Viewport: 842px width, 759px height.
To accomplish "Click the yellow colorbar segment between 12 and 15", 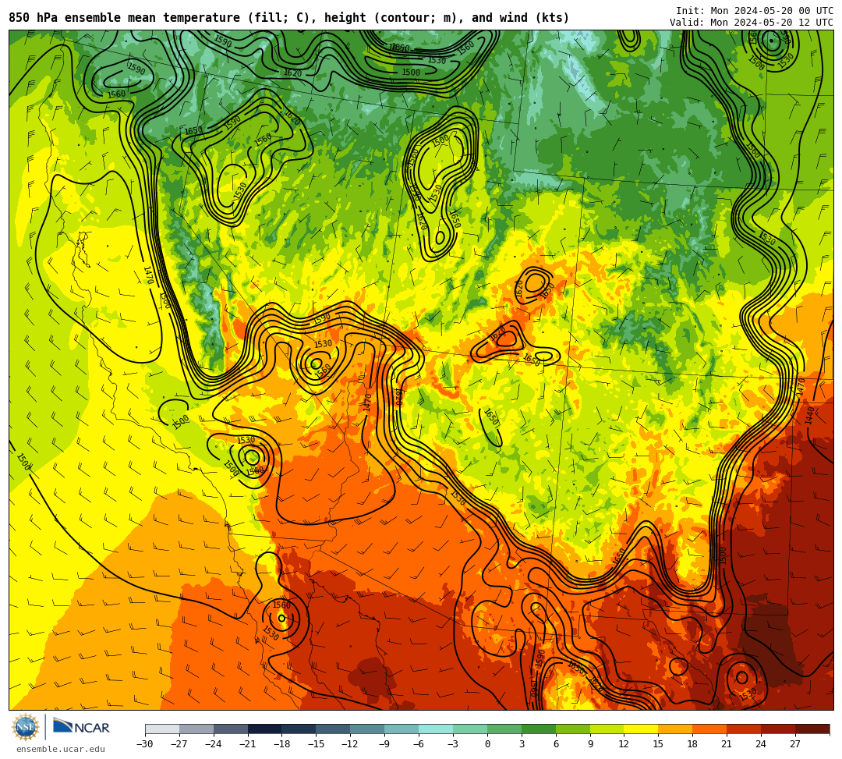I will coord(641,729).
